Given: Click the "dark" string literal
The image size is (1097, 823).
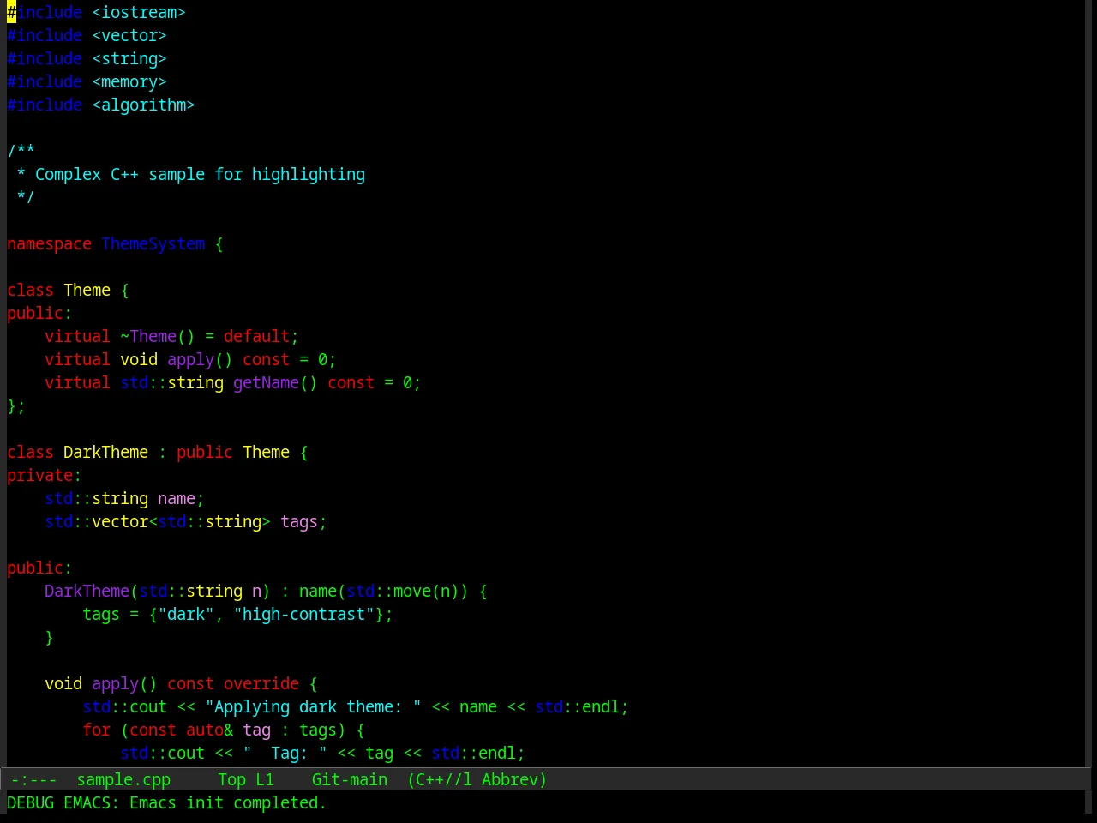Looking at the screenshot, I should (x=186, y=614).
